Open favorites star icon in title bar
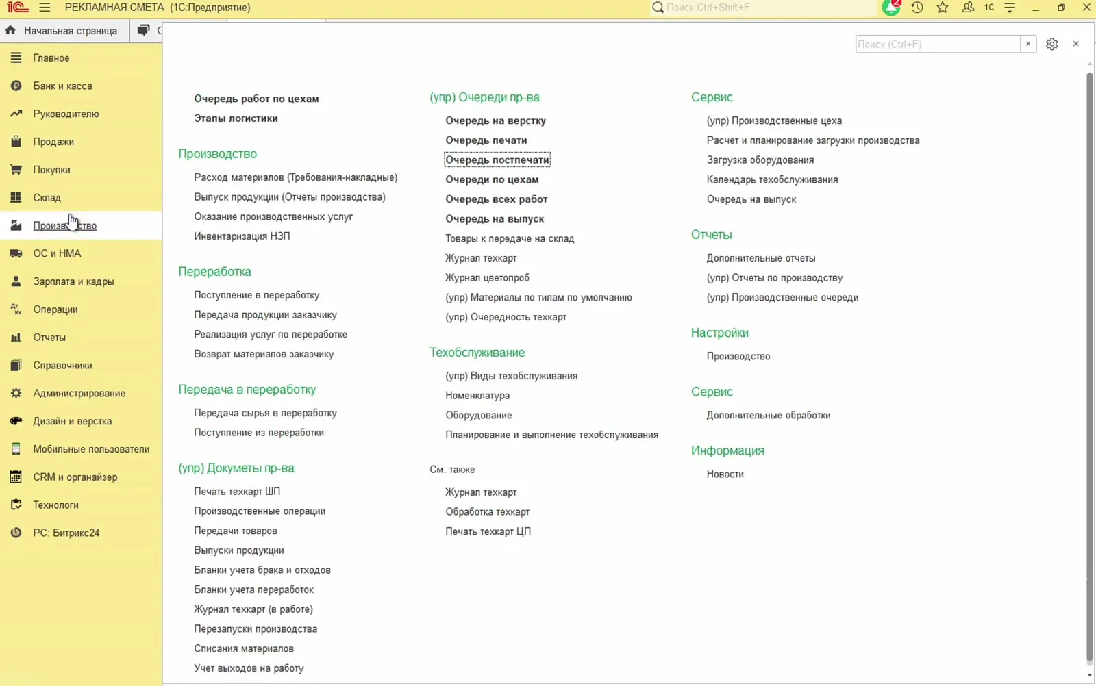 [943, 8]
